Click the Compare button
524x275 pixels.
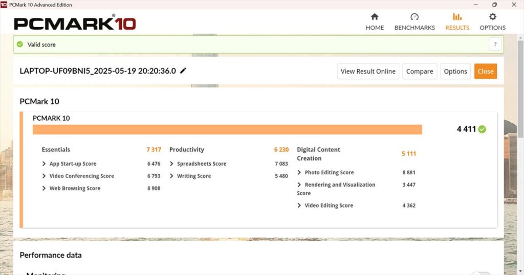click(420, 72)
